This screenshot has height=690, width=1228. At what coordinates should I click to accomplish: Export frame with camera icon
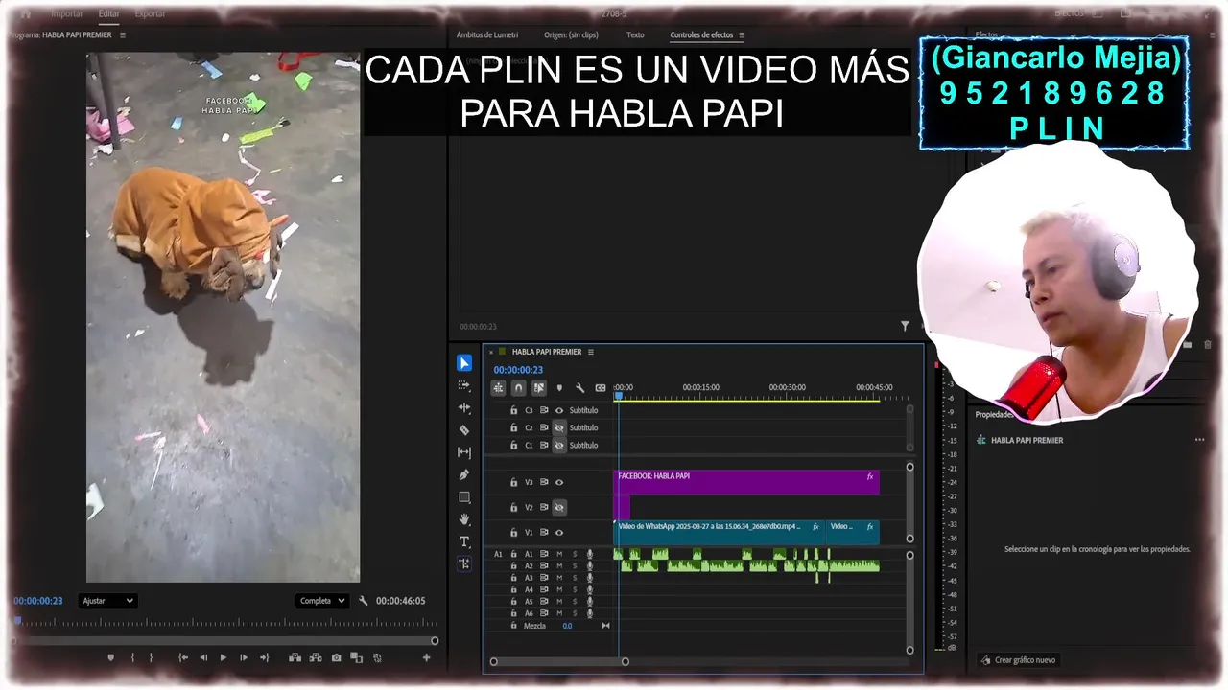pos(336,657)
